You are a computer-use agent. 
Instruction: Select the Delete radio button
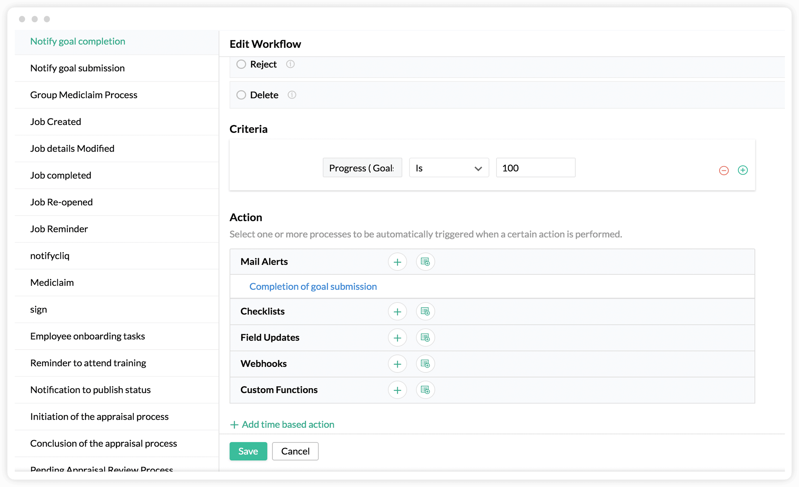point(241,95)
